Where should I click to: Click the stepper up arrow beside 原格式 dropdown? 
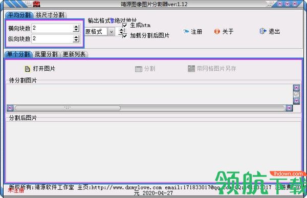(x=121, y=30)
